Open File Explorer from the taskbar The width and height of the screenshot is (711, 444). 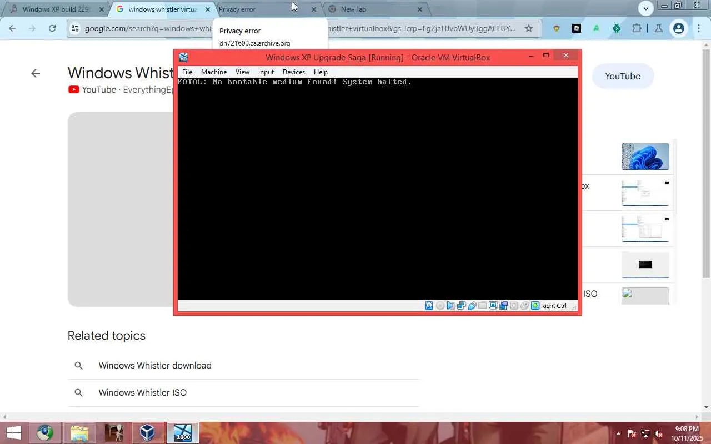[79, 433]
